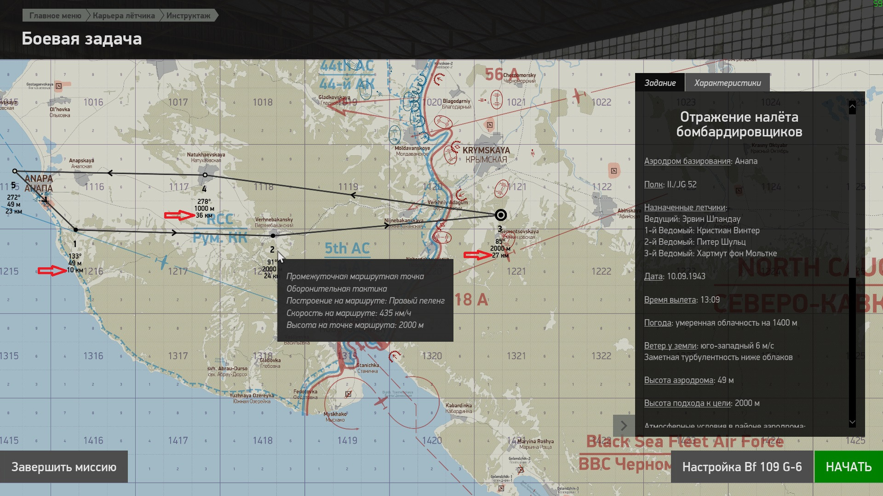883x496 pixels.
Task: Click the НАЧАТЬ button
Action: point(849,467)
